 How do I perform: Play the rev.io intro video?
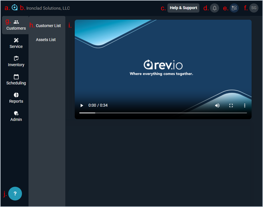coord(82,105)
